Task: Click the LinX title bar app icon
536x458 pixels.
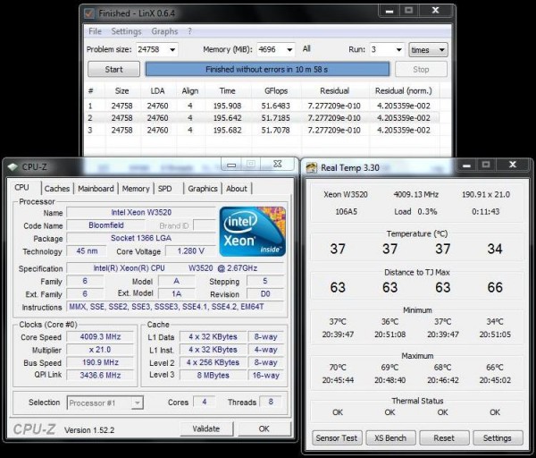Action: pos(89,13)
